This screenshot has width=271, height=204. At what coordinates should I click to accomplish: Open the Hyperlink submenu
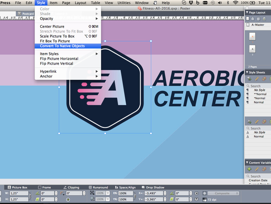[68, 71]
